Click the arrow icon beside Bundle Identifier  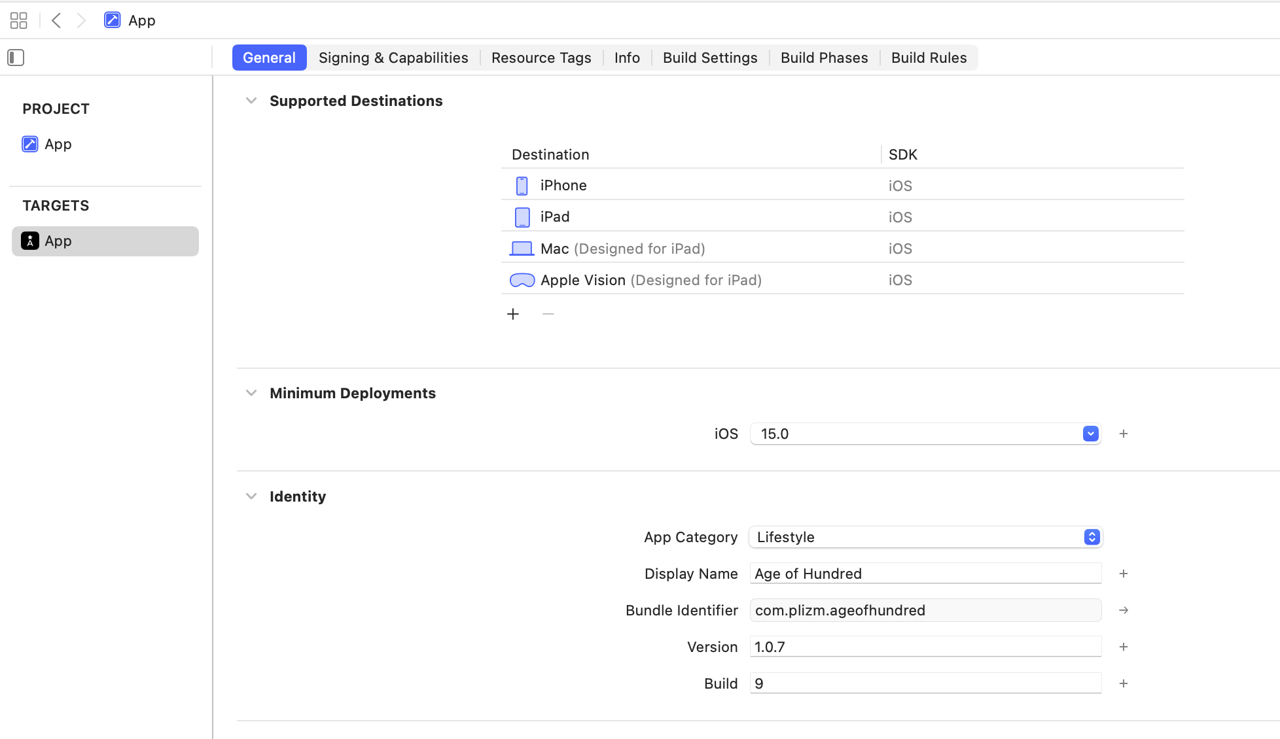click(x=1124, y=610)
